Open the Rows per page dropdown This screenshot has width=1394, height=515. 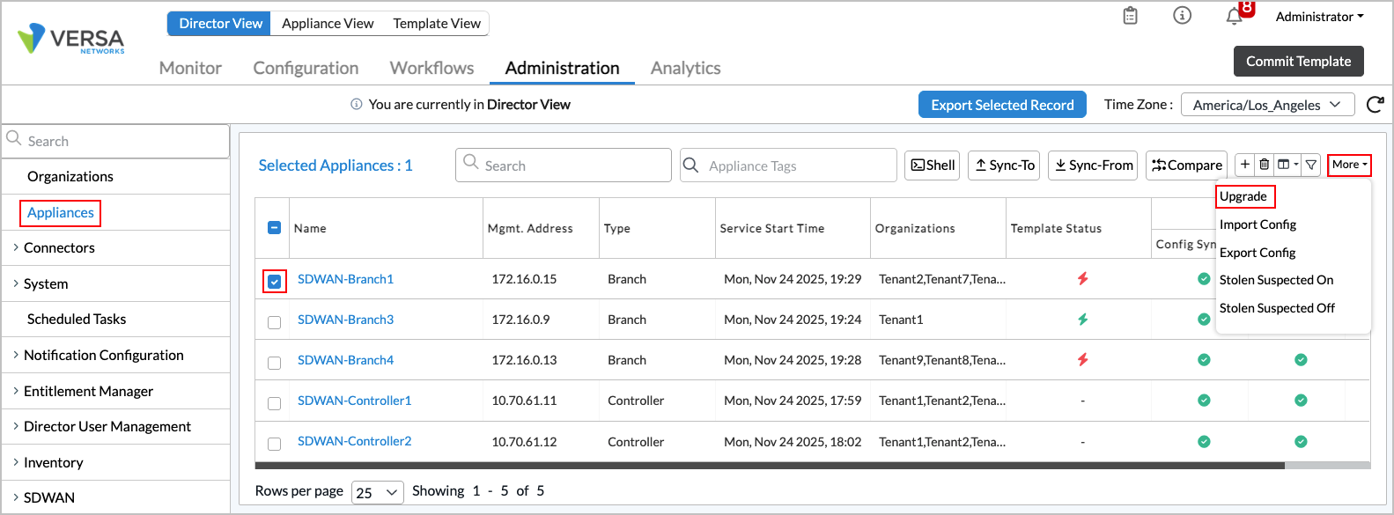[x=377, y=492]
